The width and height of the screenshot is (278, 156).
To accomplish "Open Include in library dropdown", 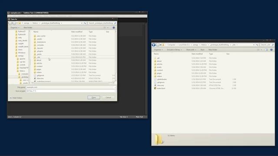I will click(x=174, y=50).
